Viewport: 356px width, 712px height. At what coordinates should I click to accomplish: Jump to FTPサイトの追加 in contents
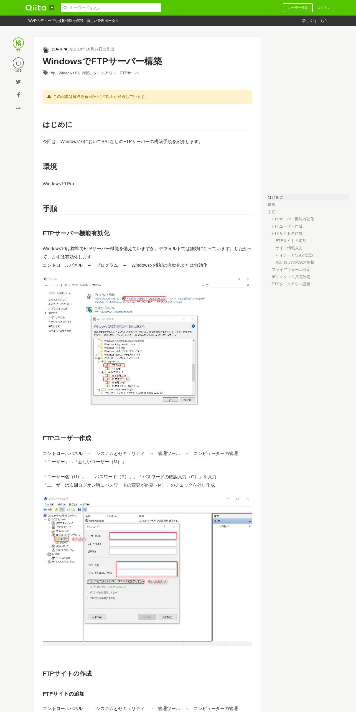point(291,241)
